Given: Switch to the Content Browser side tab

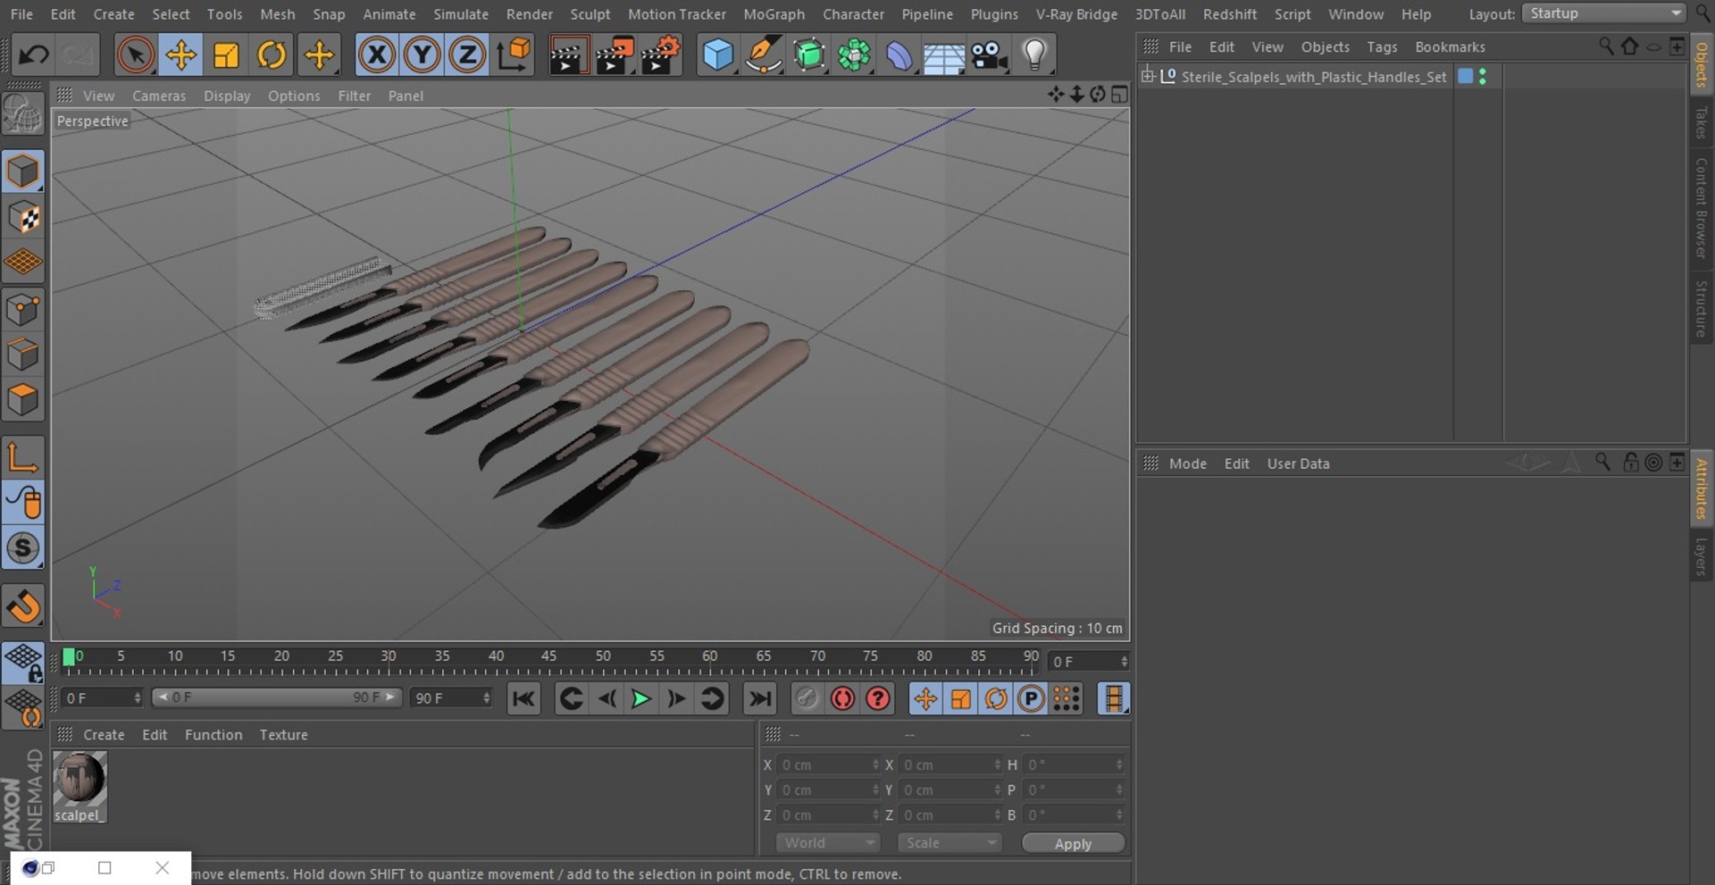Looking at the screenshot, I should point(1702,208).
